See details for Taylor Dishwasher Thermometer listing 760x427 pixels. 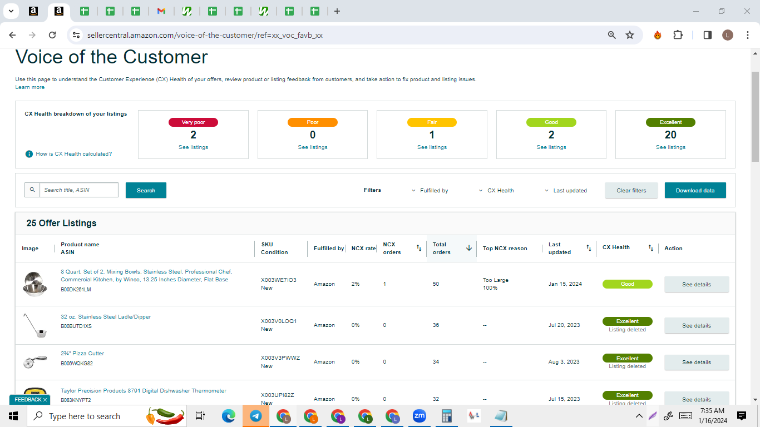pos(697,399)
